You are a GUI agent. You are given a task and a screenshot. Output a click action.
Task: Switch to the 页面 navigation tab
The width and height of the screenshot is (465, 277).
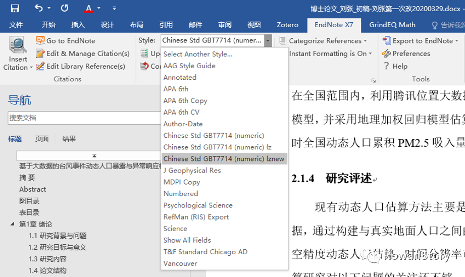[x=42, y=139]
